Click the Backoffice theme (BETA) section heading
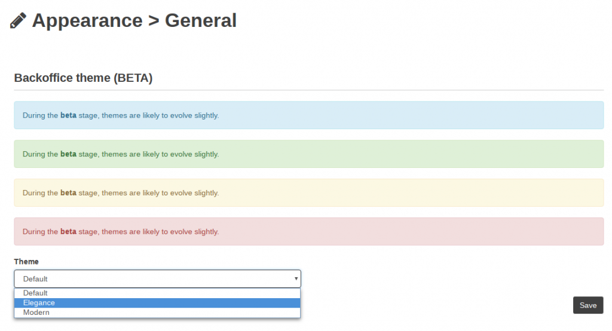Screen dimensions: 612x331 [83, 78]
